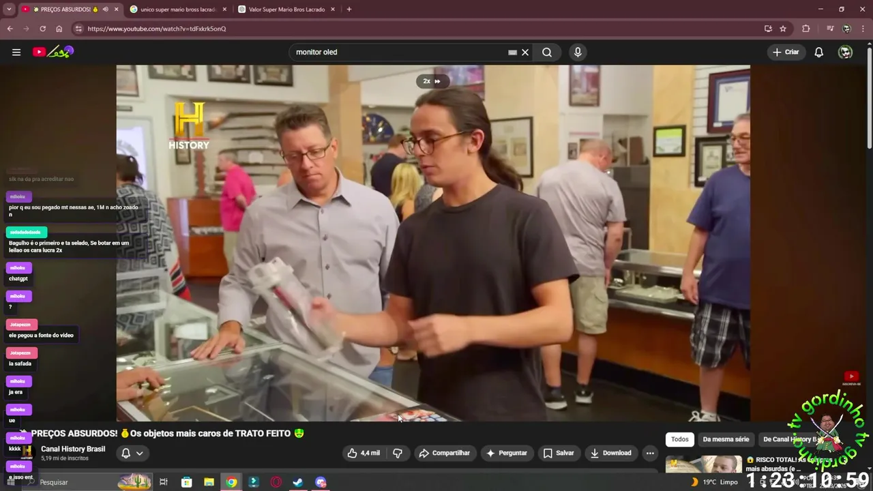
Task: Open more actions three-dot menu
Action: [x=650, y=453]
